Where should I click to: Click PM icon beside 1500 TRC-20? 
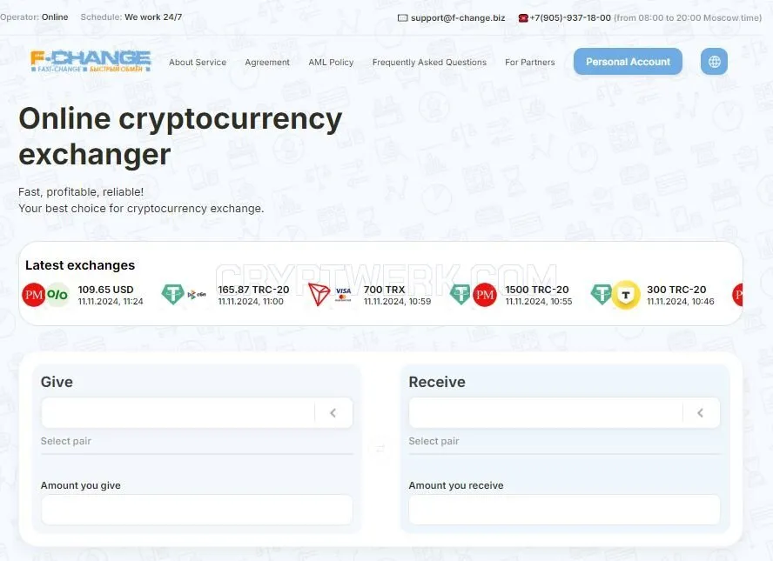[485, 295]
